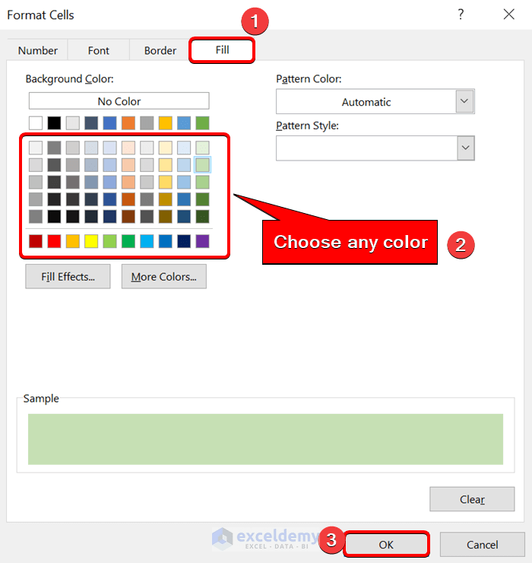Open the Fill Effects dialog
Image resolution: width=532 pixels, height=563 pixels.
click(68, 276)
